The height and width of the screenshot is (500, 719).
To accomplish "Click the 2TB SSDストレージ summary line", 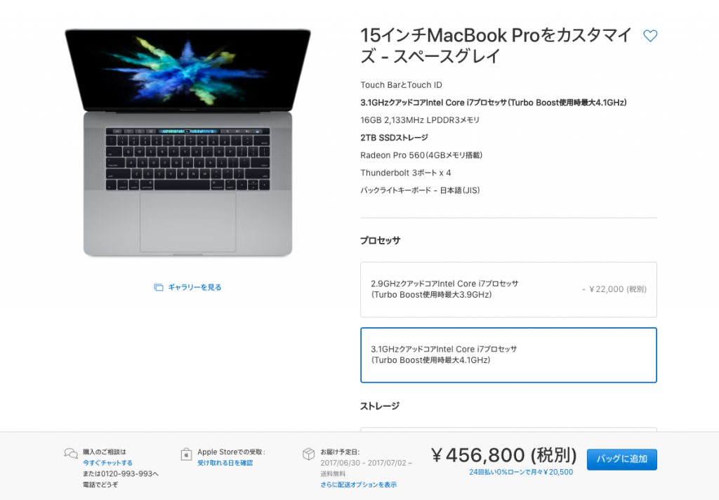I will [x=395, y=138].
